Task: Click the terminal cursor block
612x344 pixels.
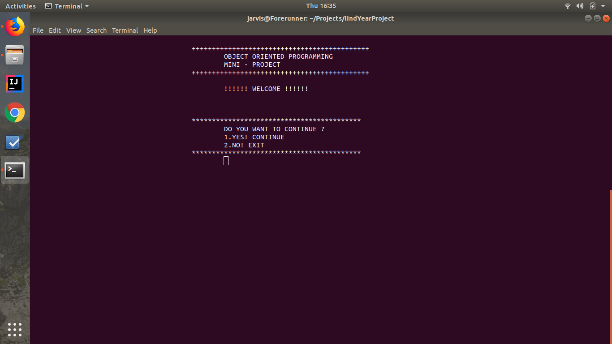Action: coord(226,161)
